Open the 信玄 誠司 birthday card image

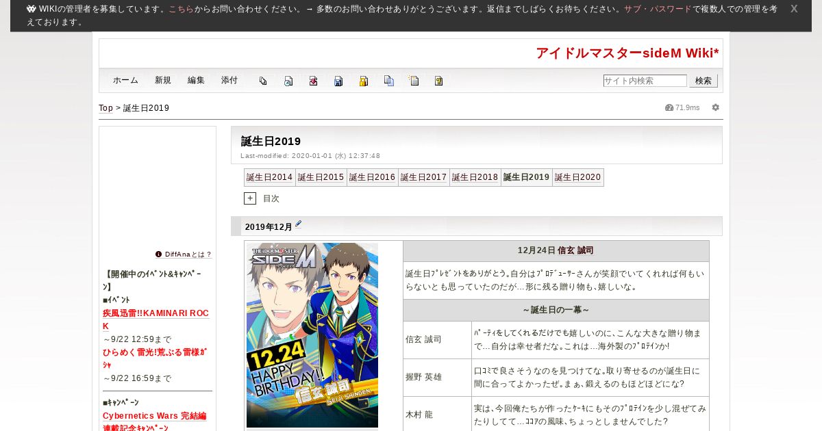pyautogui.click(x=312, y=335)
